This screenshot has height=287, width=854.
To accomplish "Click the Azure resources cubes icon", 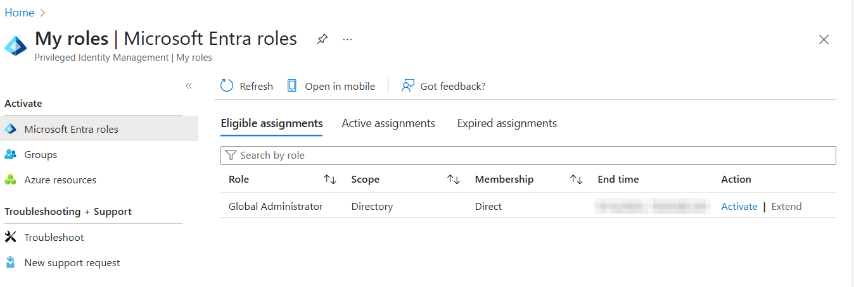I will tap(10, 180).
